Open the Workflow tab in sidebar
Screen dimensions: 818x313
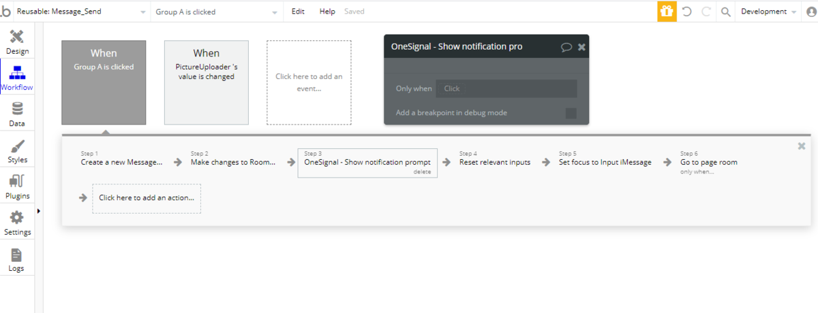pyautogui.click(x=17, y=78)
